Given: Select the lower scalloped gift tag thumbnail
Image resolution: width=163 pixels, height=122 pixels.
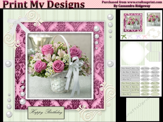Looking at the screenshot, I should click(x=154, y=57).
